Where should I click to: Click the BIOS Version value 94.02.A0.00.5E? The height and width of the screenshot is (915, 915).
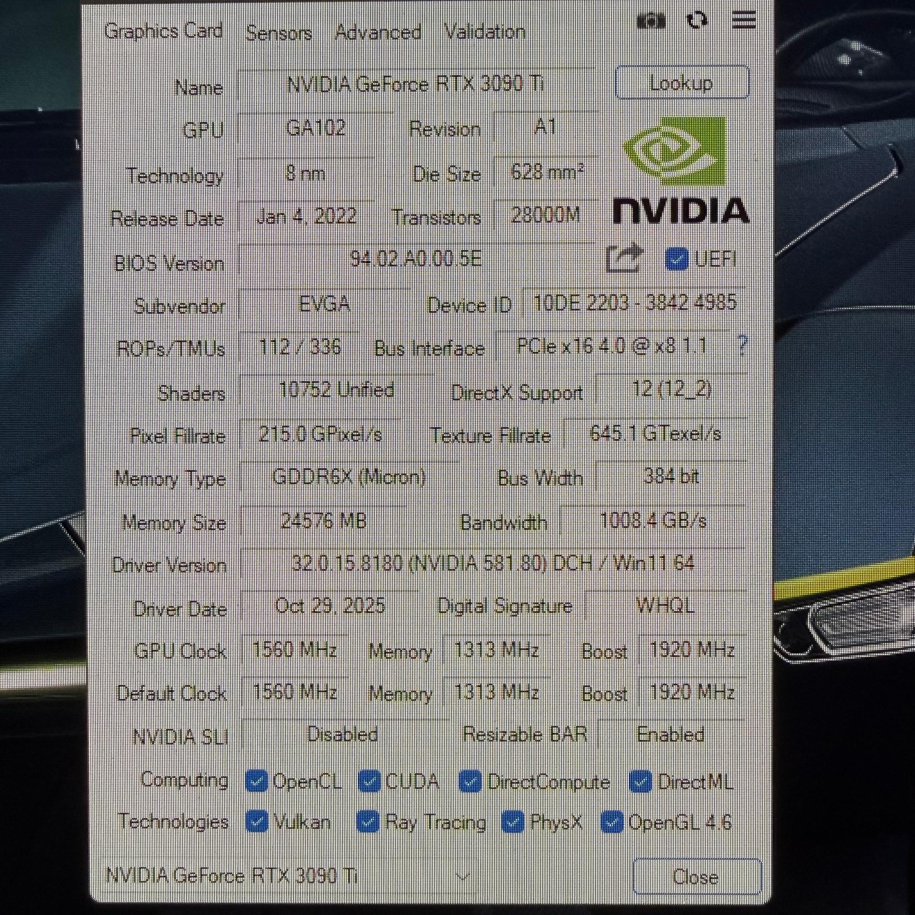click(x=416, y=260)
